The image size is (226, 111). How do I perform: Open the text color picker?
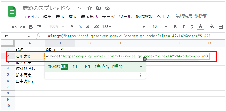(x=200, y=27)
